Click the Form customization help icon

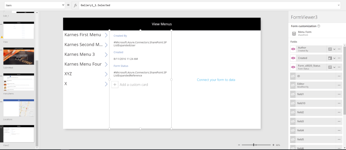[319, 26]
